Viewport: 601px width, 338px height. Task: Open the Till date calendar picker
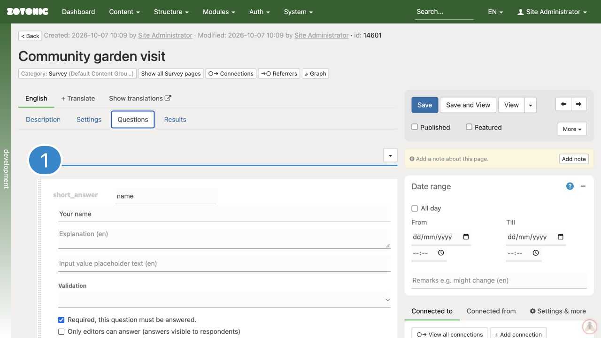point(561,237)
